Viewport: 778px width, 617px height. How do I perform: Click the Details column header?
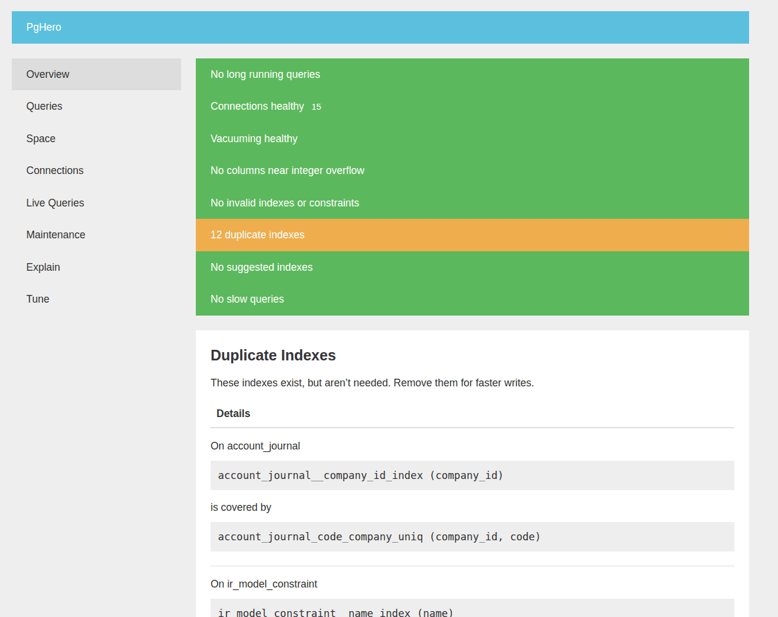coord(233,413)
